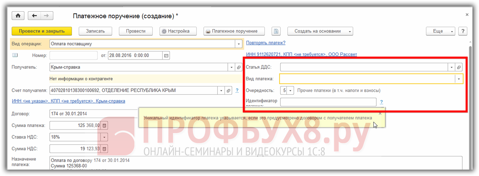Click the document status icon beside Номер
The width and height of the screenshot is (479, 176).
tap(15, 55)
